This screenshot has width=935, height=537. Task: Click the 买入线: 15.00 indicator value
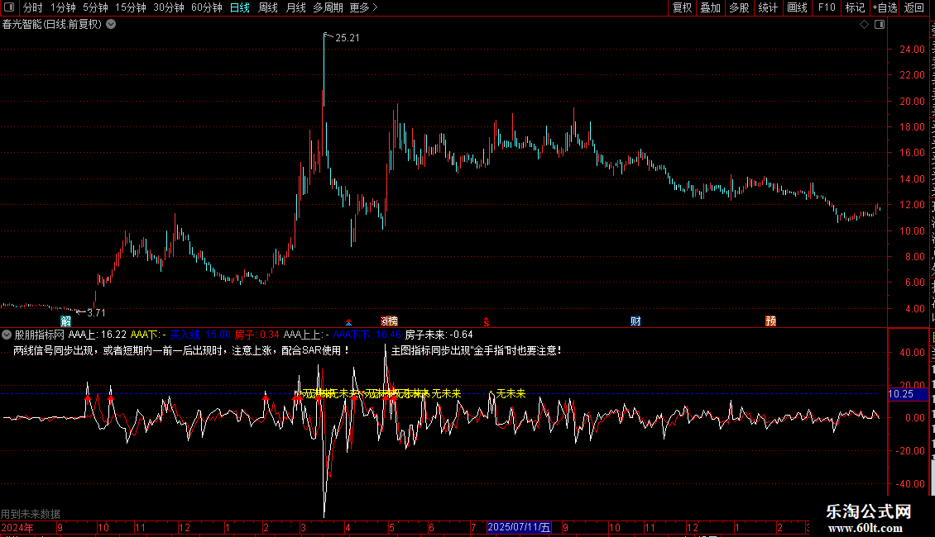coord(199,335)
